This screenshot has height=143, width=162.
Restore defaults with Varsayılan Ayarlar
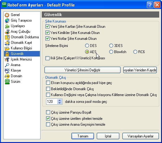click(140, 136)
